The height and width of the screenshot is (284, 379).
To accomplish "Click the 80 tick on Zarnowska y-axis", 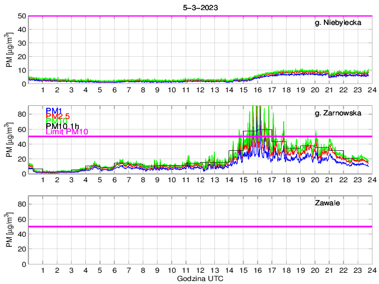I will 22,114.
